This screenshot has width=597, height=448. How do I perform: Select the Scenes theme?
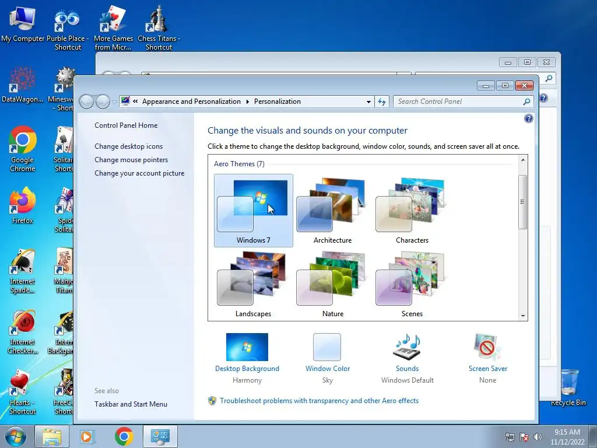pos(412,284)
